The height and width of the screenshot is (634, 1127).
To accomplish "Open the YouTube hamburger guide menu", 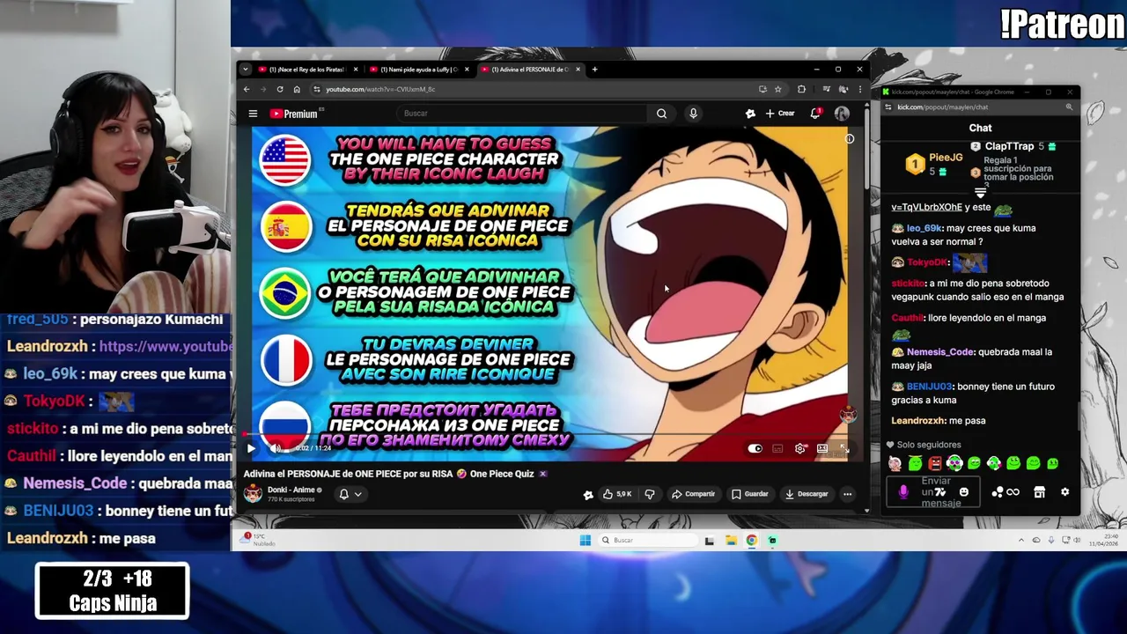I will coord(253,114).
